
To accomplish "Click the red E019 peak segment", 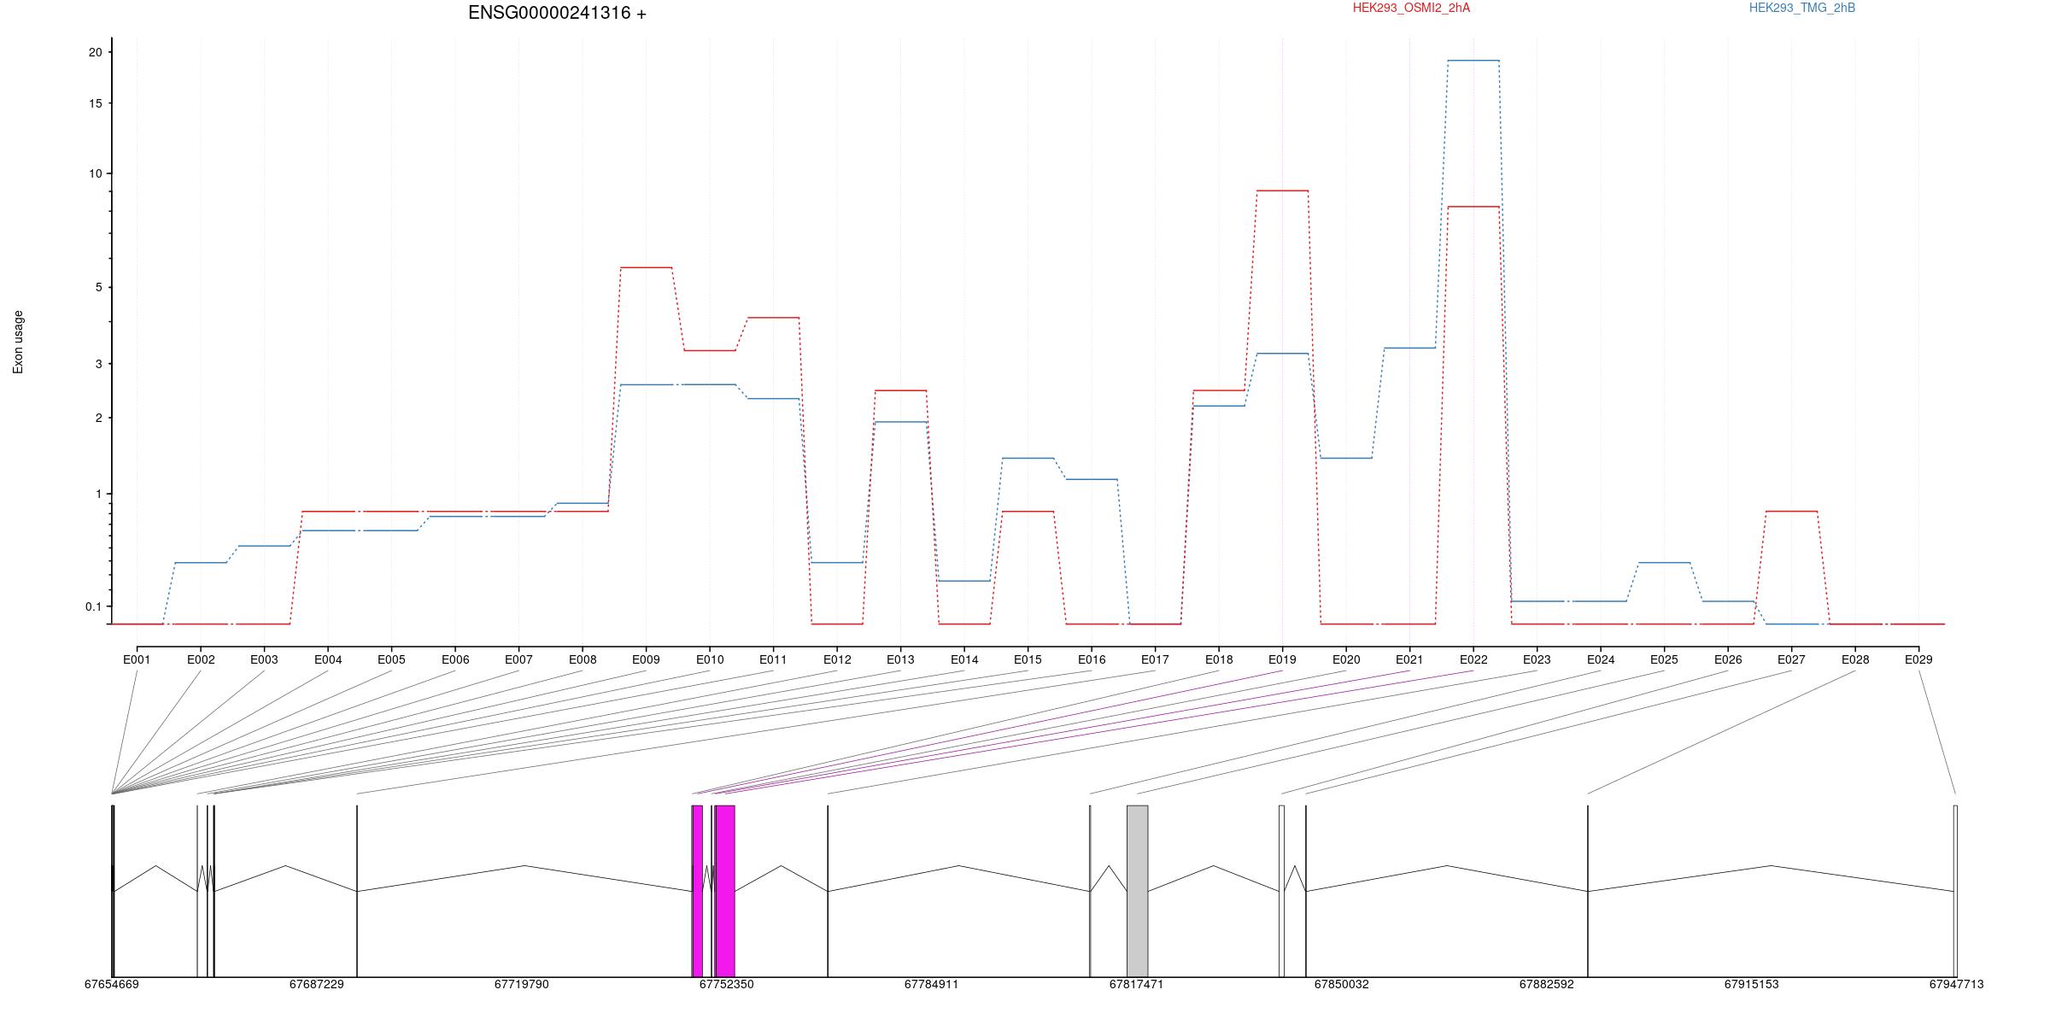I will (x=1282, y=190).
